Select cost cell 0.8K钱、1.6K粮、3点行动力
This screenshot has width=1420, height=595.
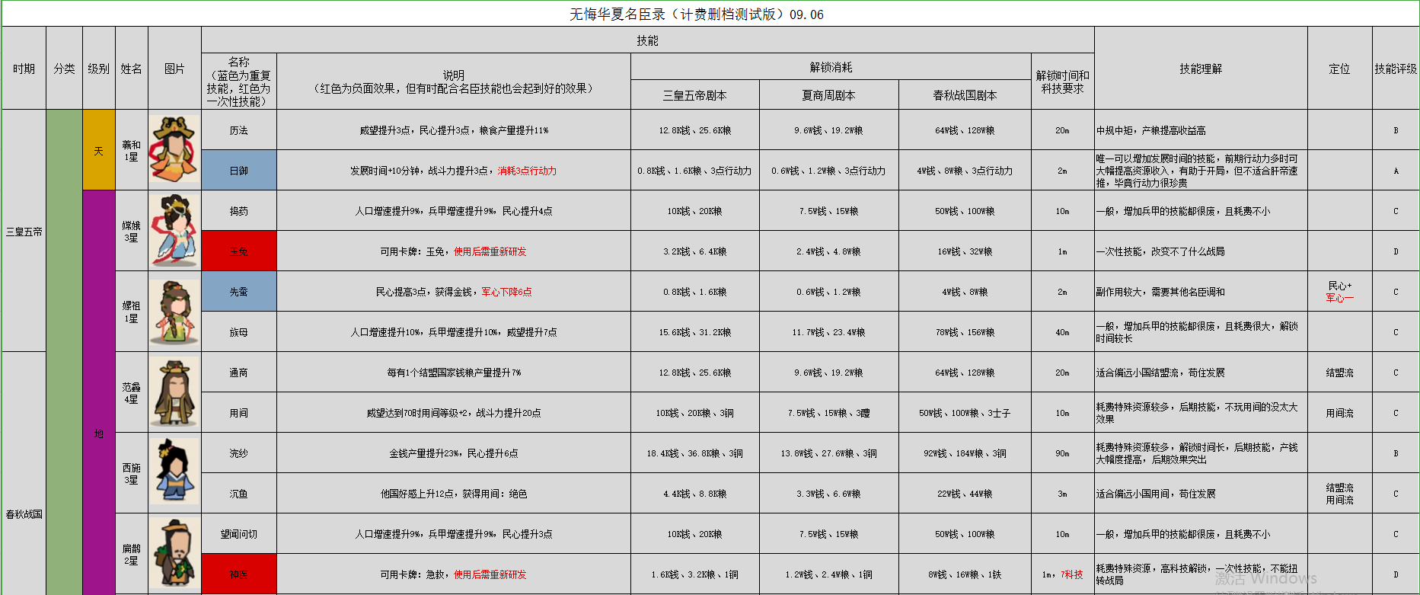(x=695, y=171)
